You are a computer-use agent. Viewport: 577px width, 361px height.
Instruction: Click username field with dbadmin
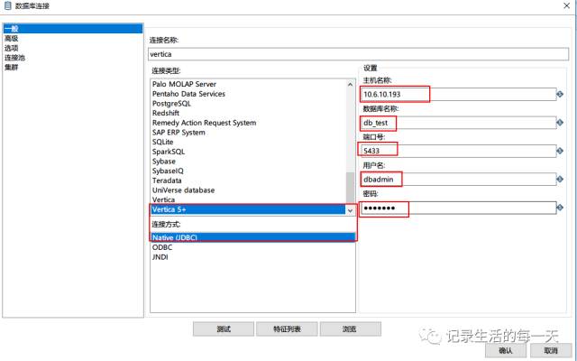tap(459, 180)
